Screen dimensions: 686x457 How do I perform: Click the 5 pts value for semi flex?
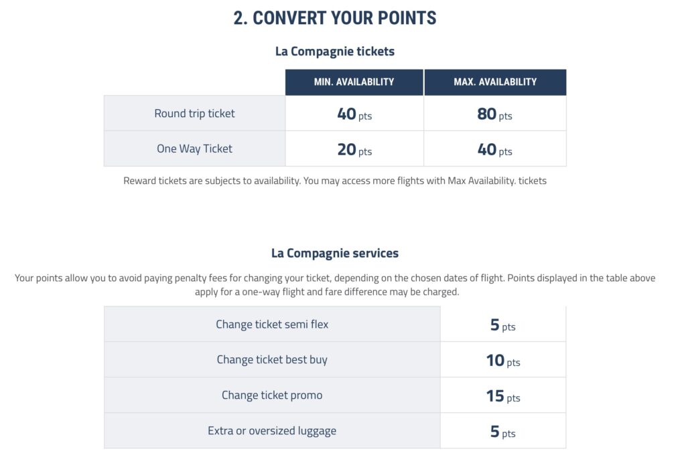[503, 325]
